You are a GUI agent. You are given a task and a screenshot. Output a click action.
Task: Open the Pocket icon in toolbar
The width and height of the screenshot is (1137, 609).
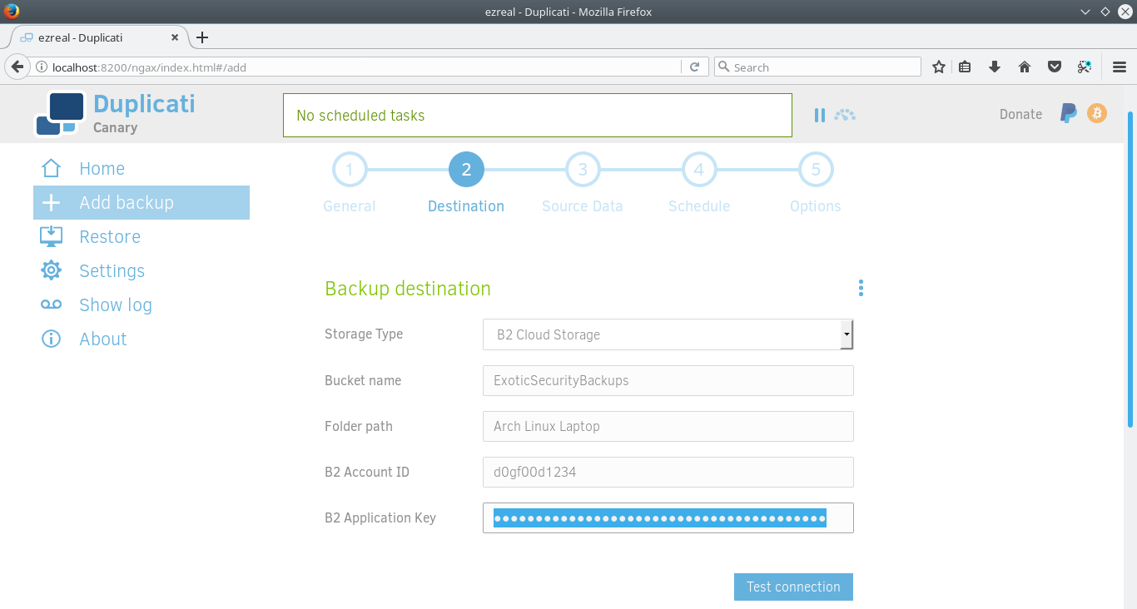tap(1054, 67)
